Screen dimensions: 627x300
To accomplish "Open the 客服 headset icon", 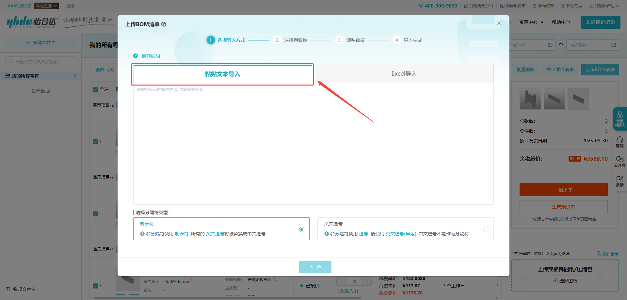I will pyautogui.click(x=619, y=140).
